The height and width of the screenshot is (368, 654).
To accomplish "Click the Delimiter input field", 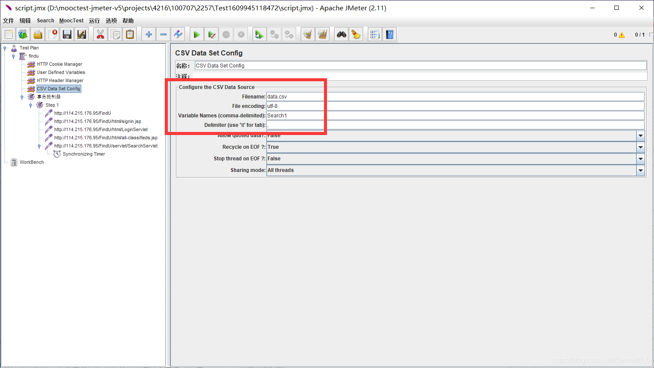I will point(455,125).
